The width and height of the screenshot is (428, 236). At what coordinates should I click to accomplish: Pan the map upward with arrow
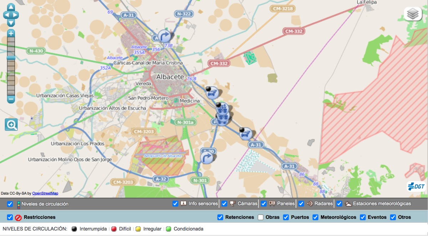coord(11,7)
